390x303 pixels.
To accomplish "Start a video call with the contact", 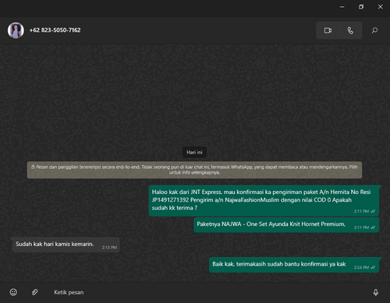I will (328, 30).
